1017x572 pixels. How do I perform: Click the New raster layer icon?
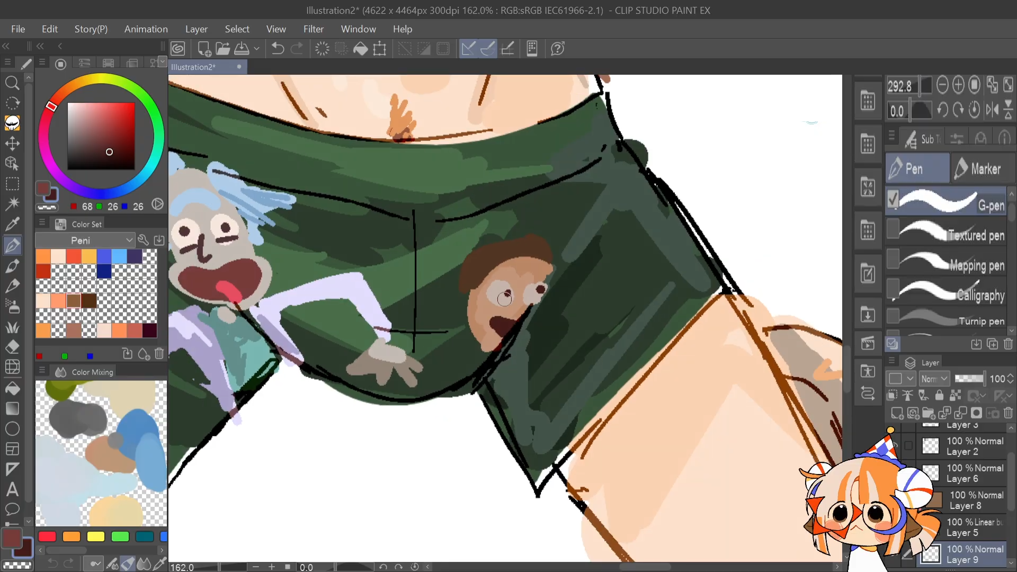click(897, 413)
